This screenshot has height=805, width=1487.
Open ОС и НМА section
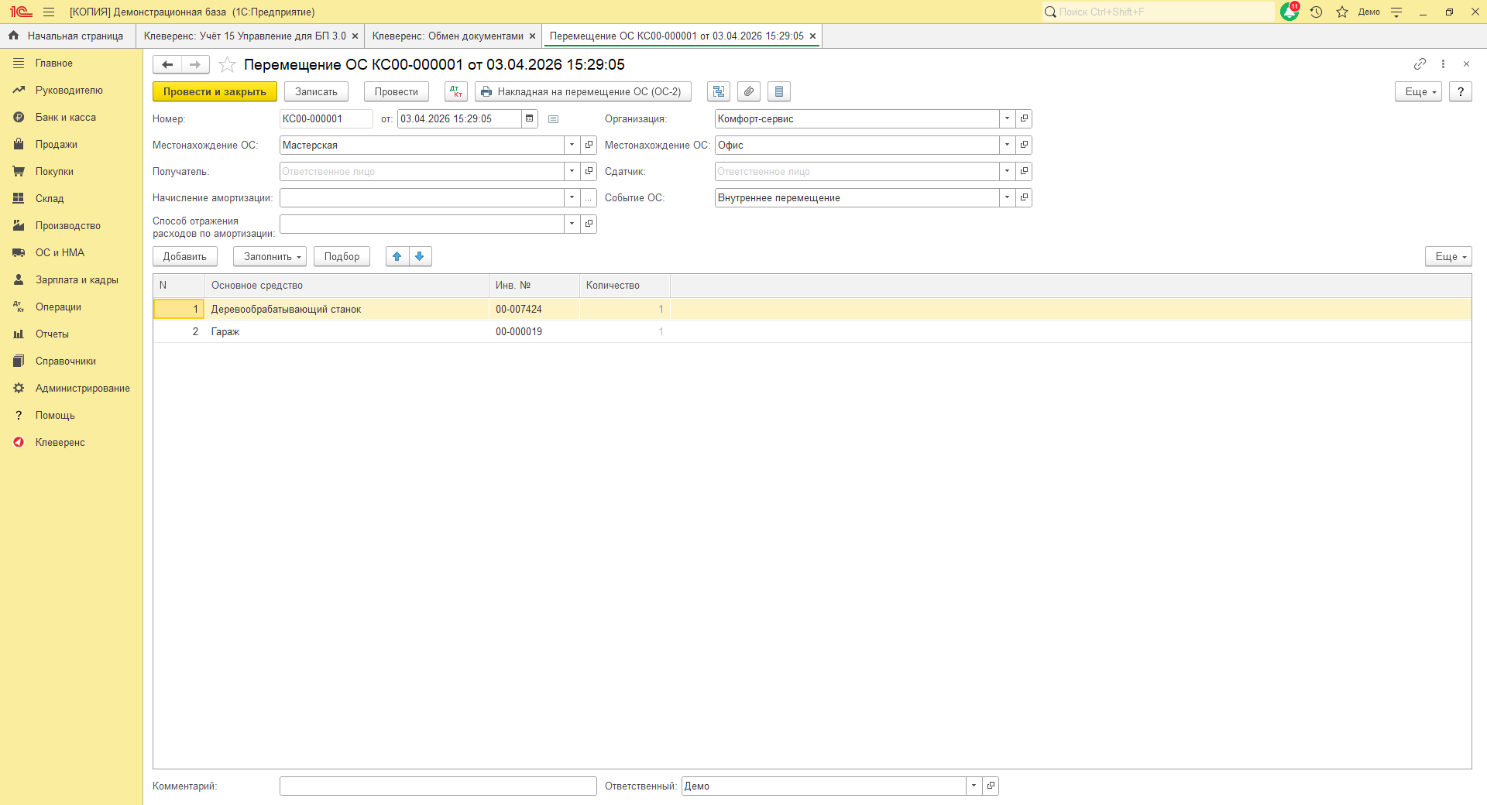[x=60, y=252]
